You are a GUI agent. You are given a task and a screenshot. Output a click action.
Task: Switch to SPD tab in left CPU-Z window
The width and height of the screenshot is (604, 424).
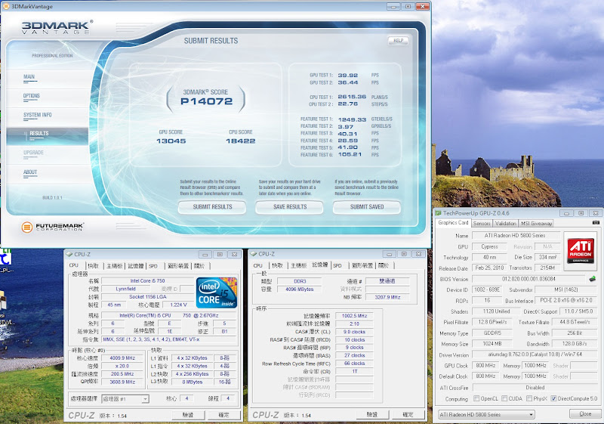coord(153,265)
